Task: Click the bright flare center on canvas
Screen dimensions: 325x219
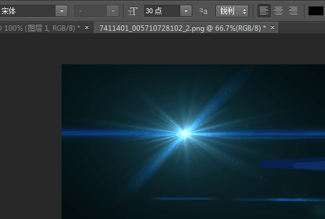Action: pyautogui.click(x=185, y=134)
